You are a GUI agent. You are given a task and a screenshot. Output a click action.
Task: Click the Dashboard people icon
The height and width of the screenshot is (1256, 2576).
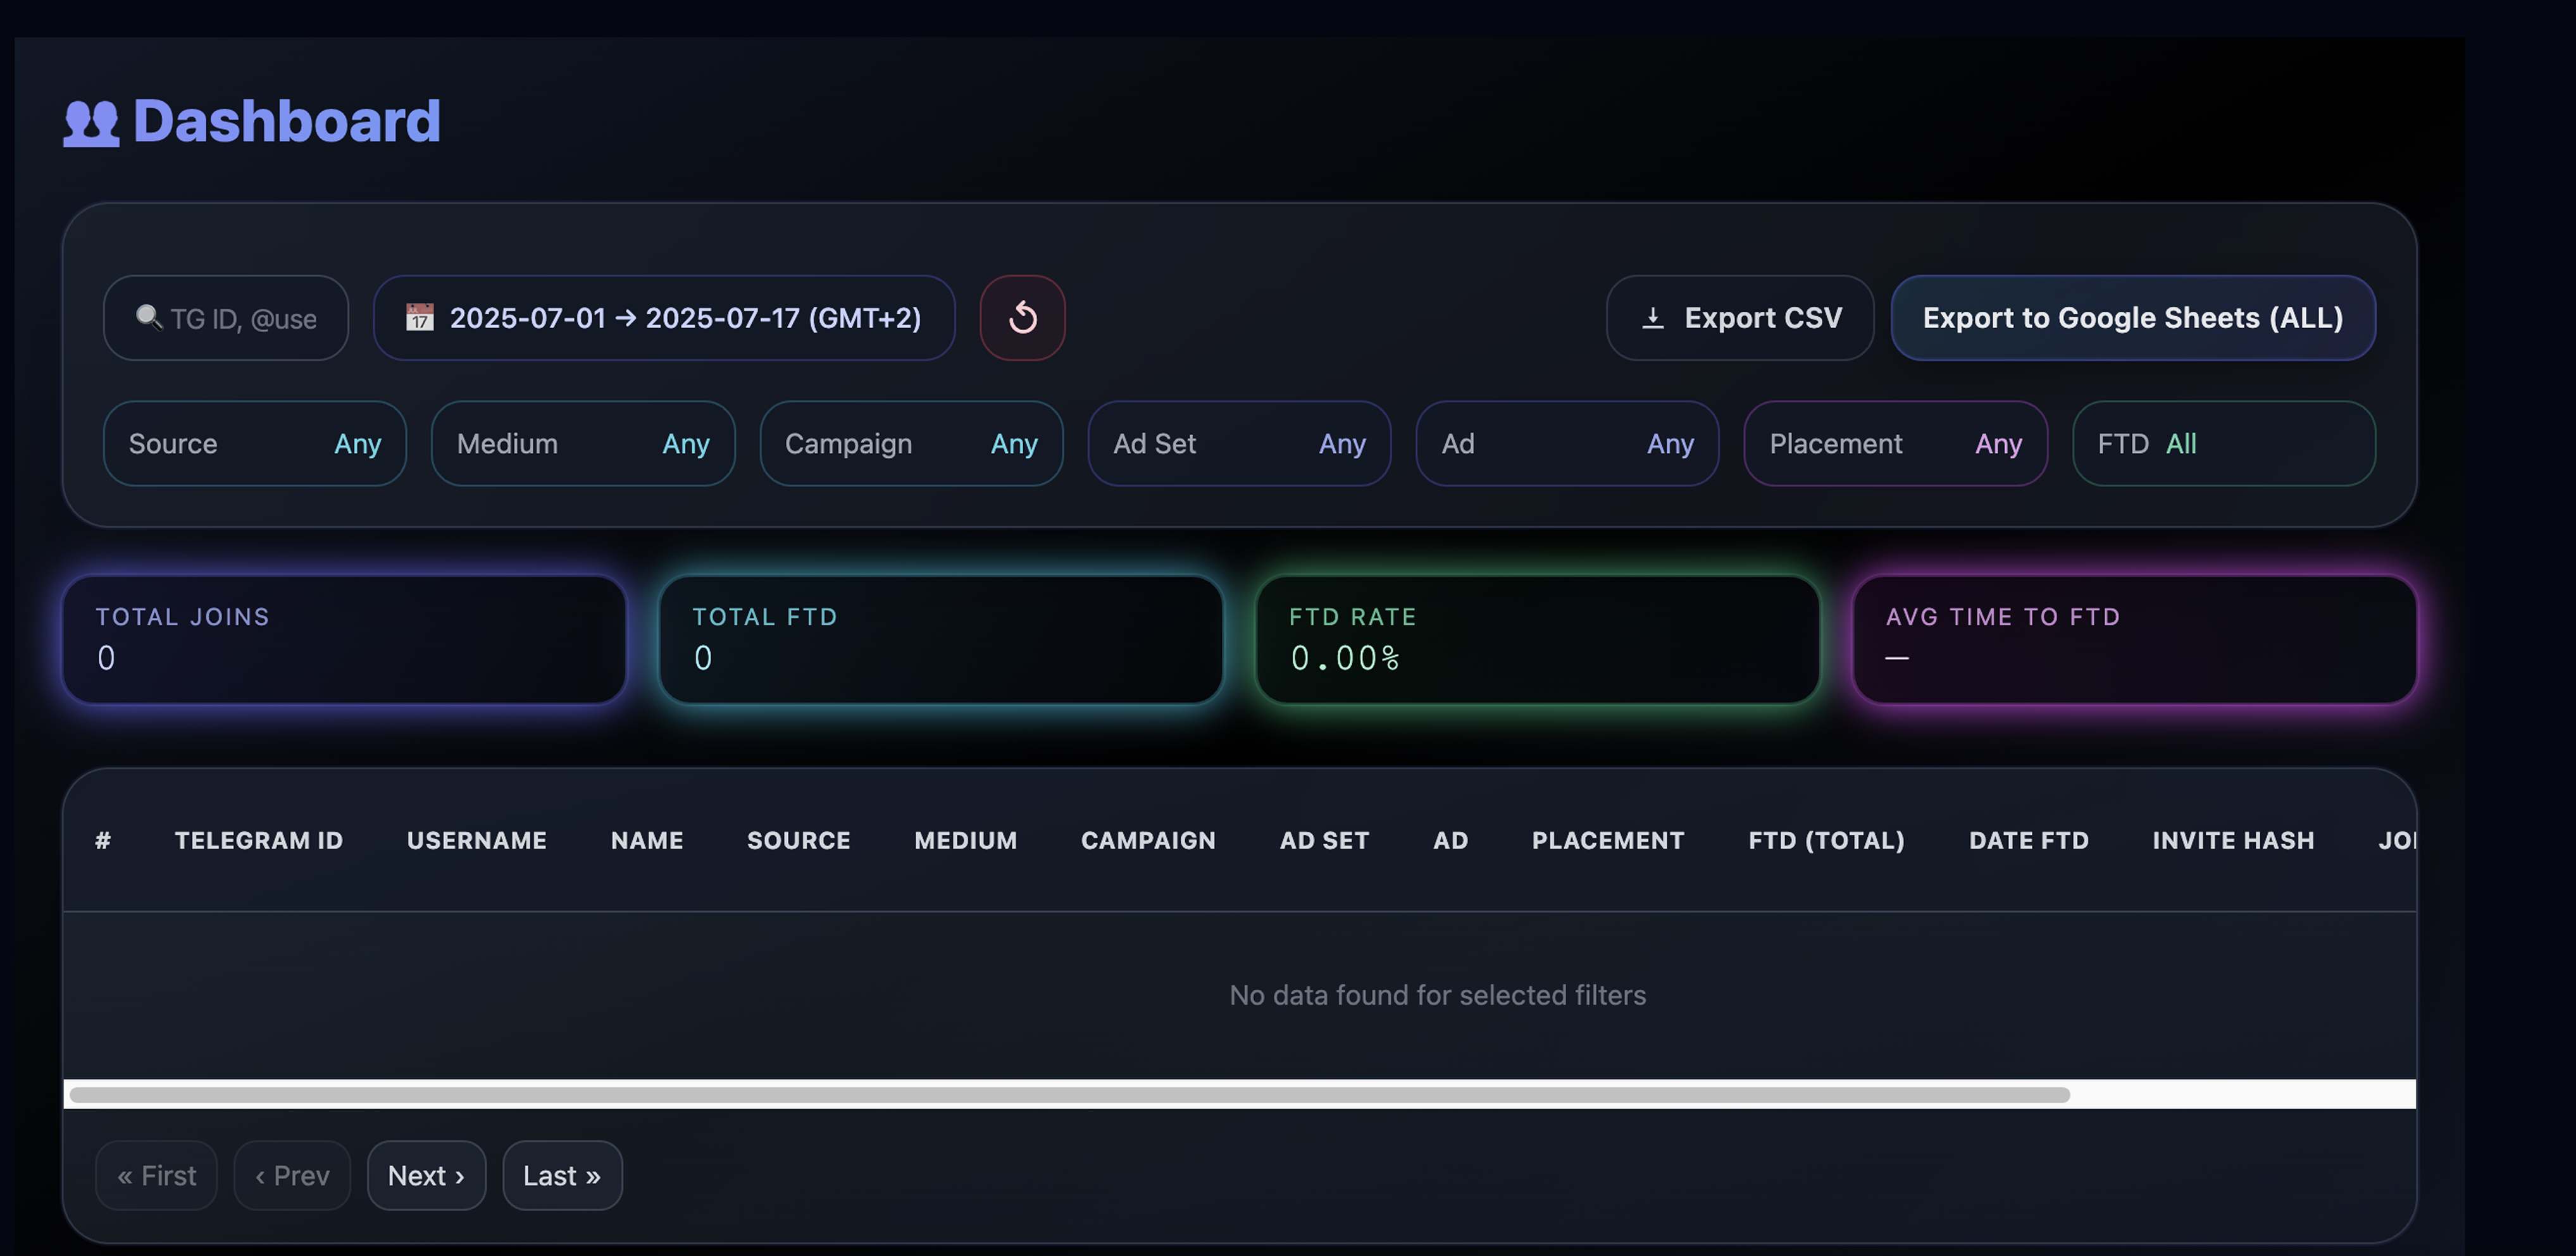pos(91,123)
